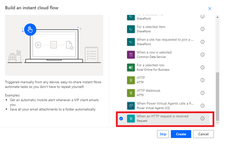The width and height of the screenshot is (227, 145).
Task: Click the Common Data Service database icon
Action: coord(131,54)
